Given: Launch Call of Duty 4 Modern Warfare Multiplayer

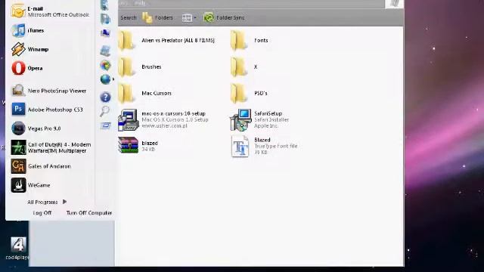Looking at the screenshot, I should (x=51, y=147).
